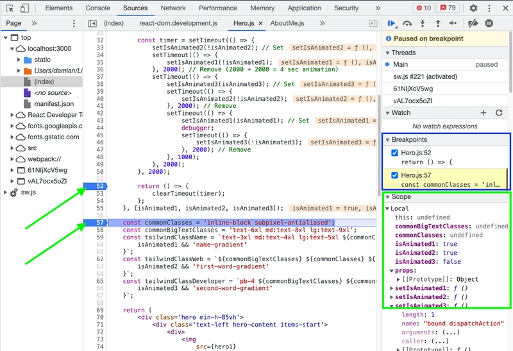Expand the React Developer Tools node

(x=12, y=115)
